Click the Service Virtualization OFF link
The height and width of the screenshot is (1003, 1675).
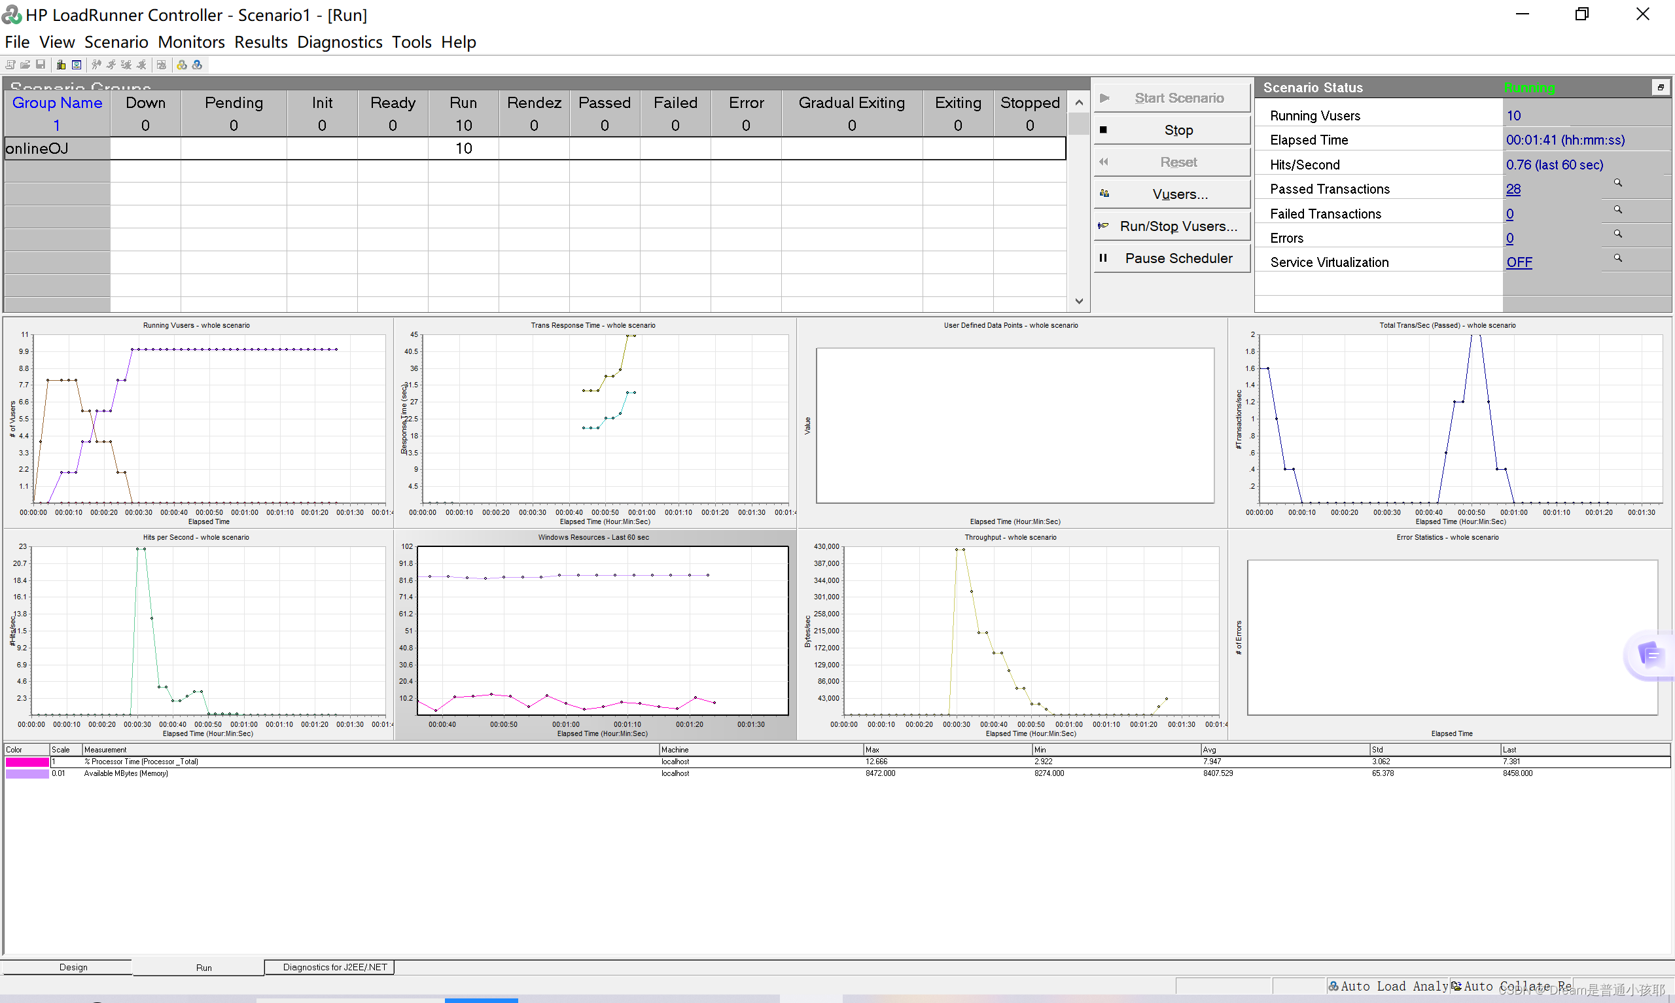coord(1519,262)
